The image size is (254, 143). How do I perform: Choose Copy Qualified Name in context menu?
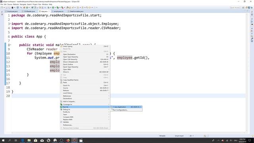pyautogui.click(x=85, y=80)
